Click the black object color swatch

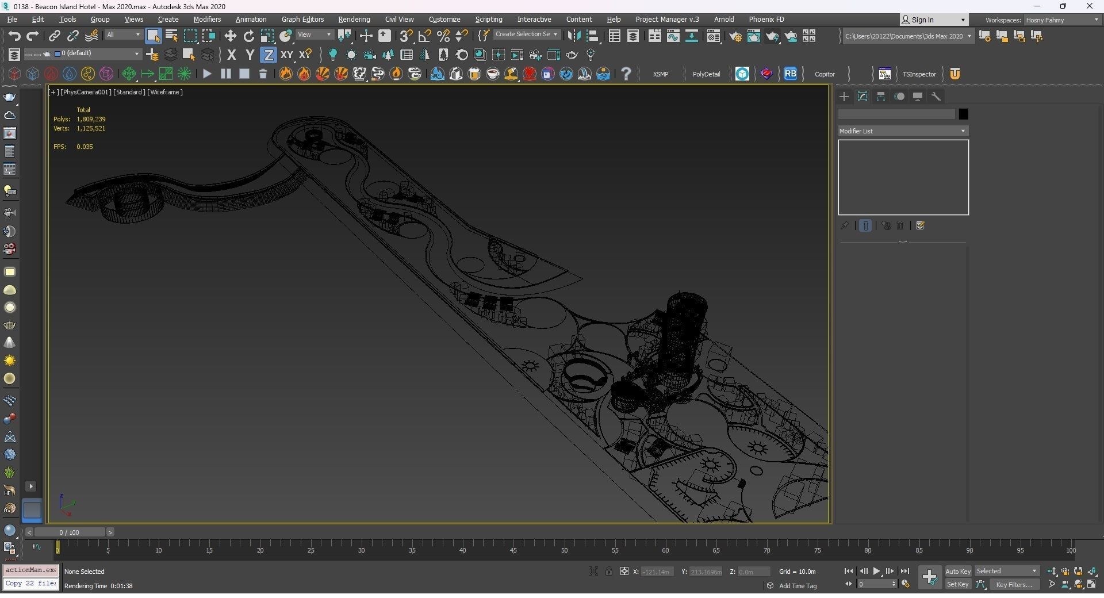(963, 114)
